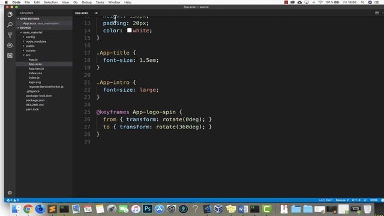Change language mode via SCSS indicator
This screenshot has height=216, width=384.
tap(374, 200)
